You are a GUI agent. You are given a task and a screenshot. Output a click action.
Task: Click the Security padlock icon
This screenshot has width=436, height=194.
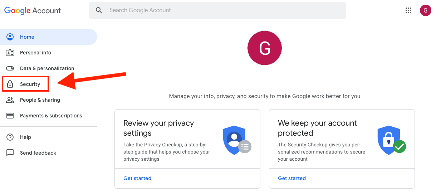[x=10, y=84]
